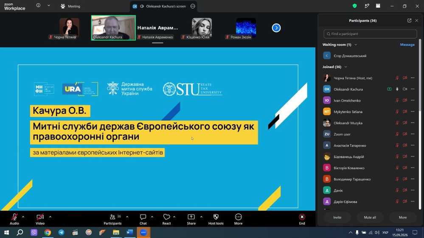Toggle Mykytenko Tatiana's muted microphone icon
This screenshot has width=424, height=238.
click(397, 112)
